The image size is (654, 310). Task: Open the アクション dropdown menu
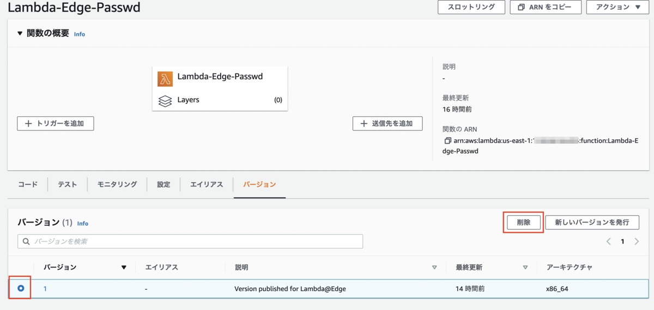point(617,7)
